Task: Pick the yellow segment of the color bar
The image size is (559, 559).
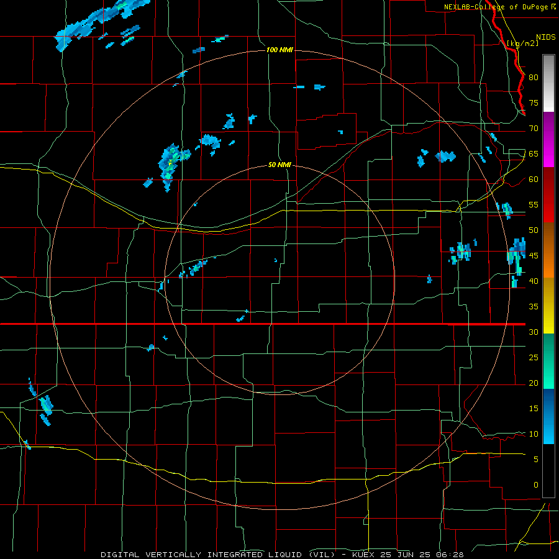Action: (548, 306)
